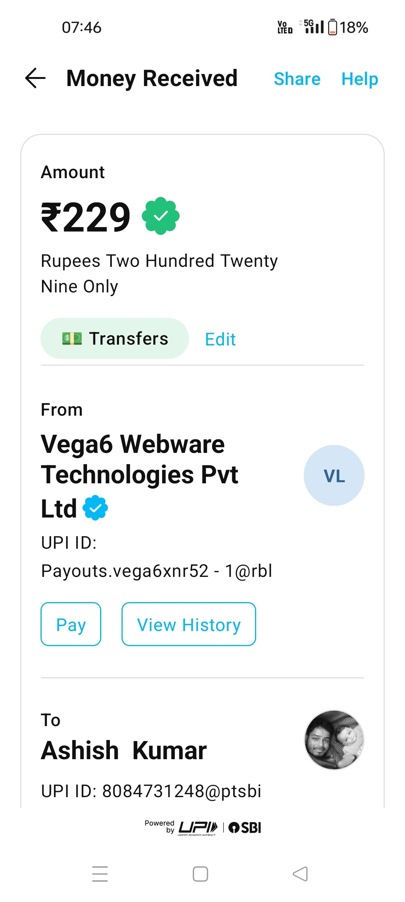Tap the green payment success checkmark badge
405x902 pixels.
(160, 216)
